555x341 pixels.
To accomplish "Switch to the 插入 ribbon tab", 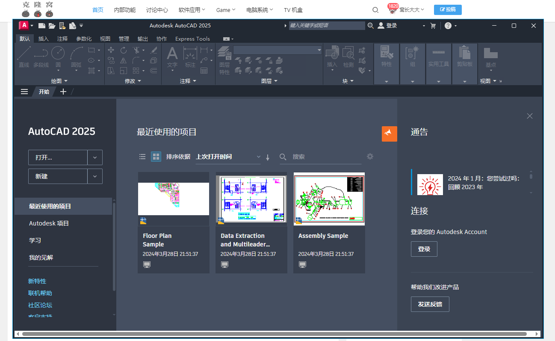I will pyautogui.click(x=44, y=39).
